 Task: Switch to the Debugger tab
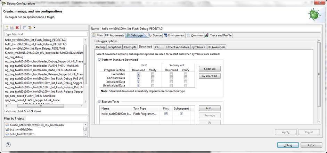[x=135, y=35]
